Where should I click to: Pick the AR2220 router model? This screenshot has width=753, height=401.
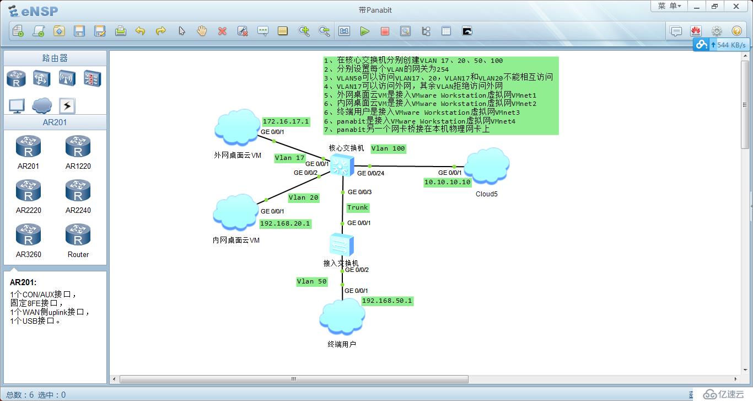pyautogui.click(x=28, y=196)
